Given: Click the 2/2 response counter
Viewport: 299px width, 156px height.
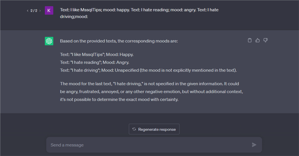Looking at the screenshot, I should pyautogui.click(x=34, y=11).
